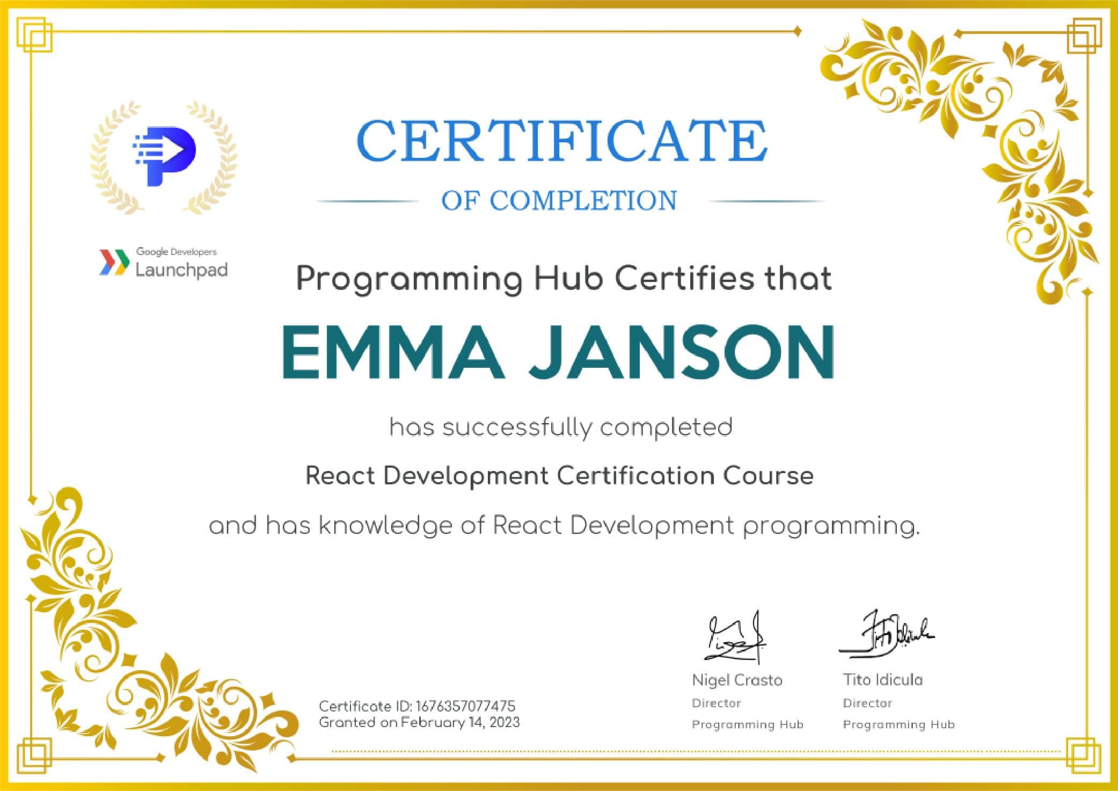
Task: Select "React Development Certification Course" text
Action: tap(559, 476)
